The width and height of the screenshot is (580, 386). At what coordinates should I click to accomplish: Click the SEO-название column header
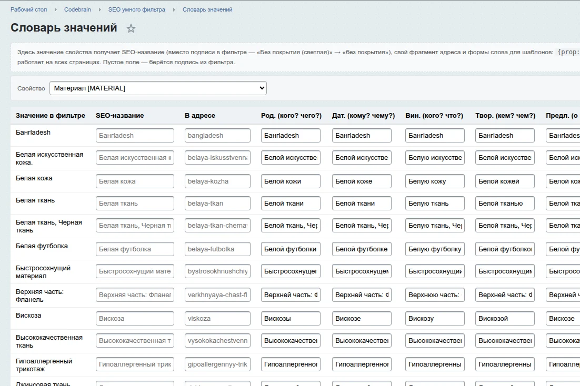pos(120,115)
